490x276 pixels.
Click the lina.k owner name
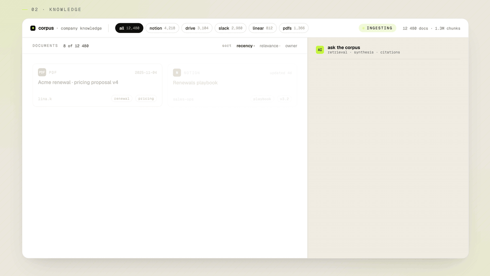point(45,99)
